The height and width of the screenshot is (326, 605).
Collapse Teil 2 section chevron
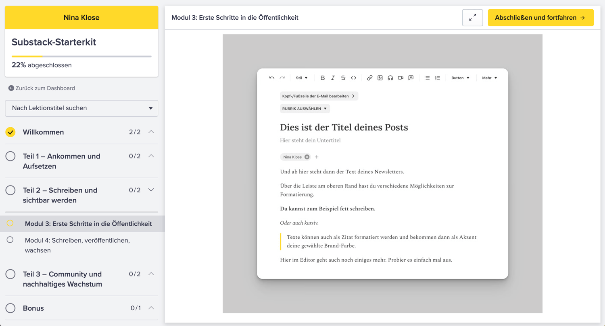[151, 190]
